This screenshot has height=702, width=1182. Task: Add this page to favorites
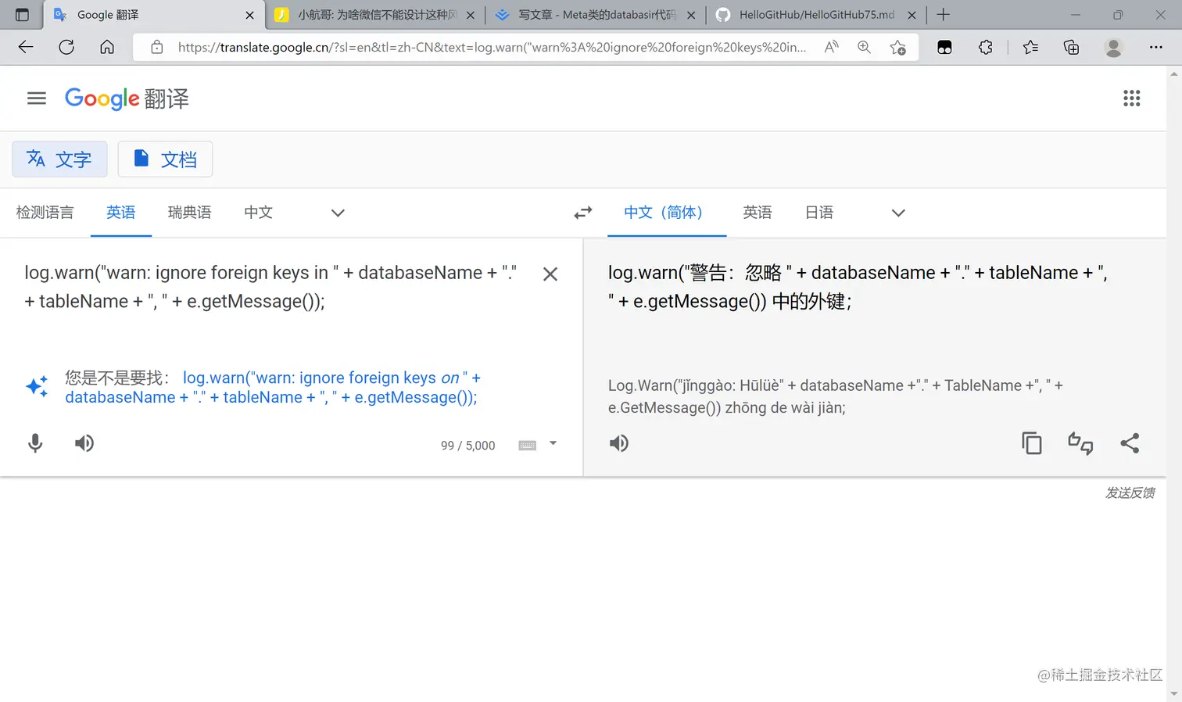[x=898, y=47]
